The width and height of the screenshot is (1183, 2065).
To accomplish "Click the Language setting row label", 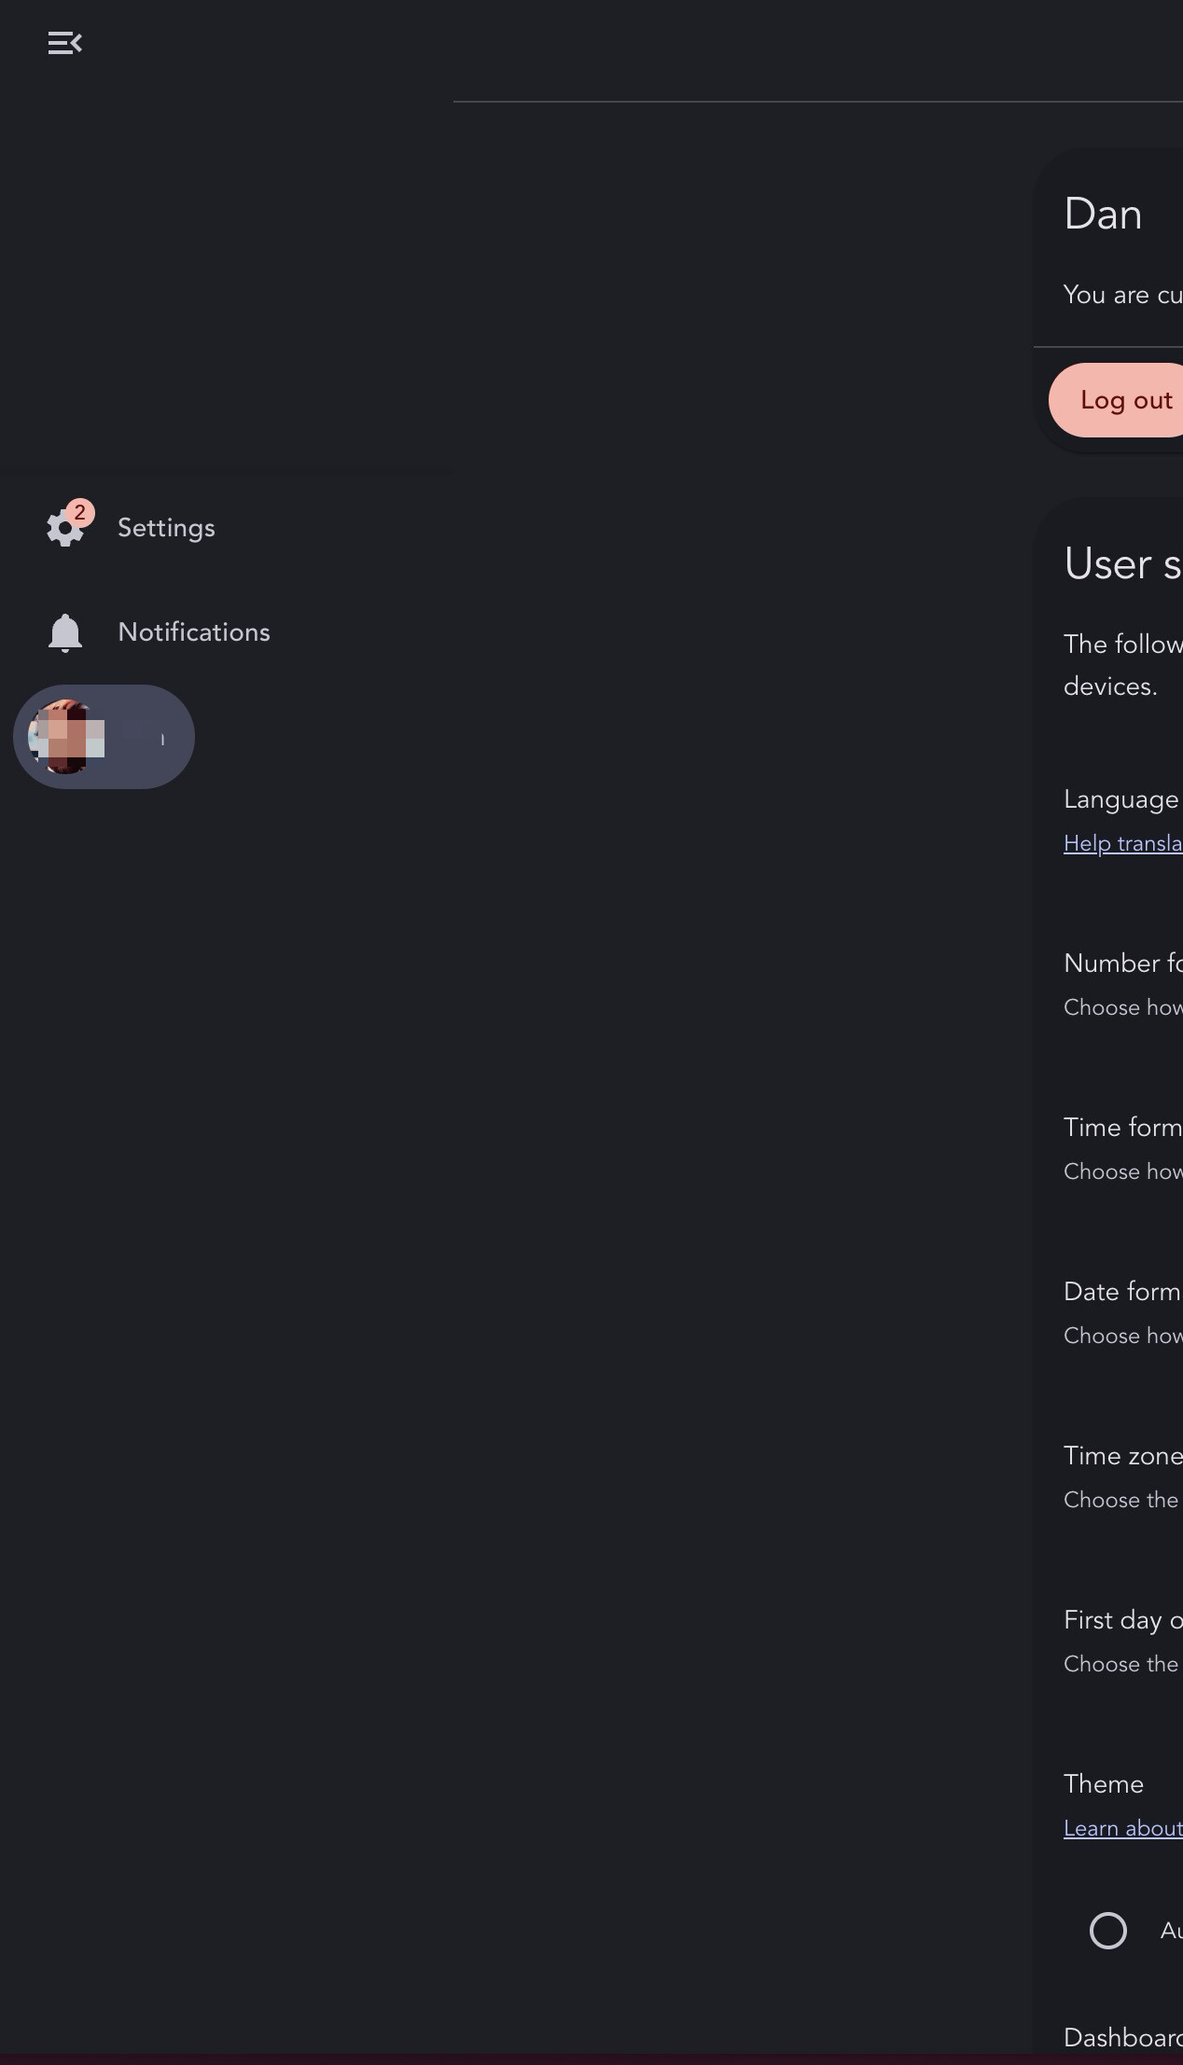I will tap(1120, 799).
